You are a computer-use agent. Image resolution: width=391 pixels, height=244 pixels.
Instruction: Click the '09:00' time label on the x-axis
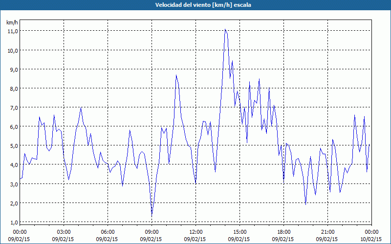coord(152,232)
